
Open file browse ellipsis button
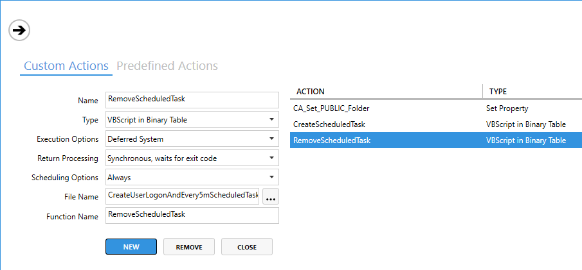point(271,197)
